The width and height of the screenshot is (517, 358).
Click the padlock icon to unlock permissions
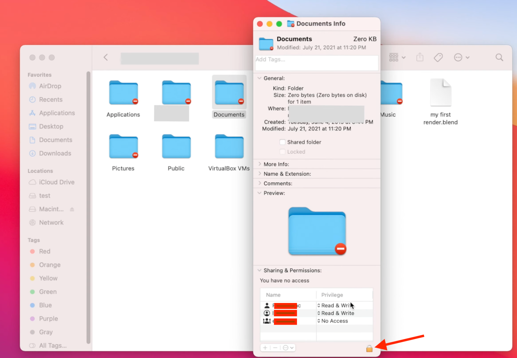tap(369, 348)
